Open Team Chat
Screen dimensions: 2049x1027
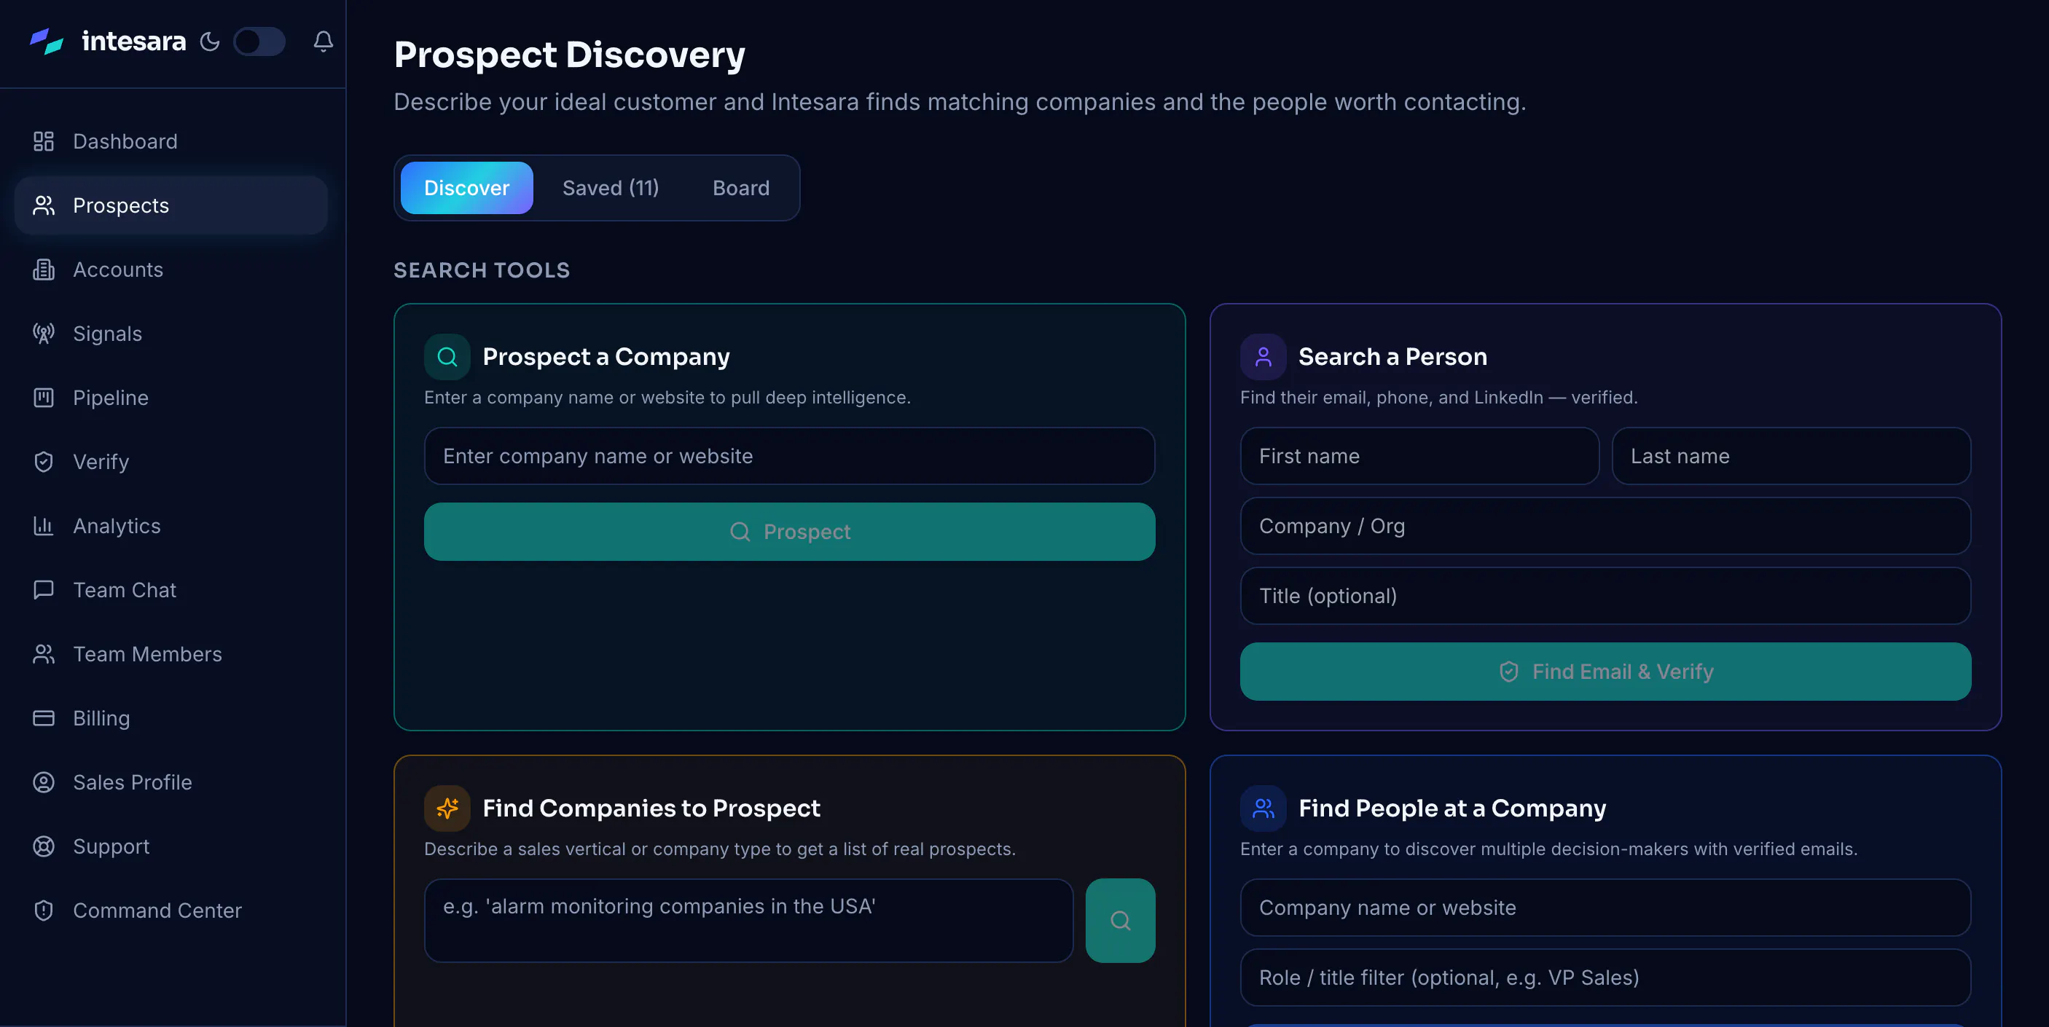point(171,590)
